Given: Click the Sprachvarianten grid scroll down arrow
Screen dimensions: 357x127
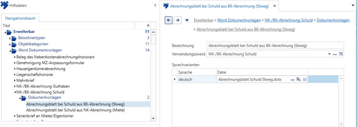Looking at the screenshot, I should [341, 124].
